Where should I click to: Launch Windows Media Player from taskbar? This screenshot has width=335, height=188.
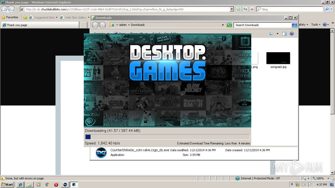click(x=38, y=185)
